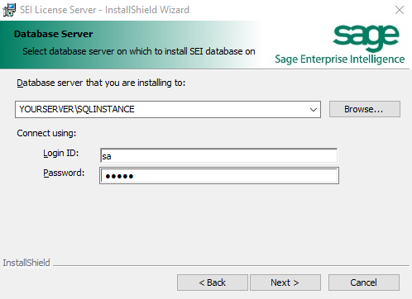Click the green Sage logo
The height and width of the screenshot is (299, 412).
pos(366,38)
